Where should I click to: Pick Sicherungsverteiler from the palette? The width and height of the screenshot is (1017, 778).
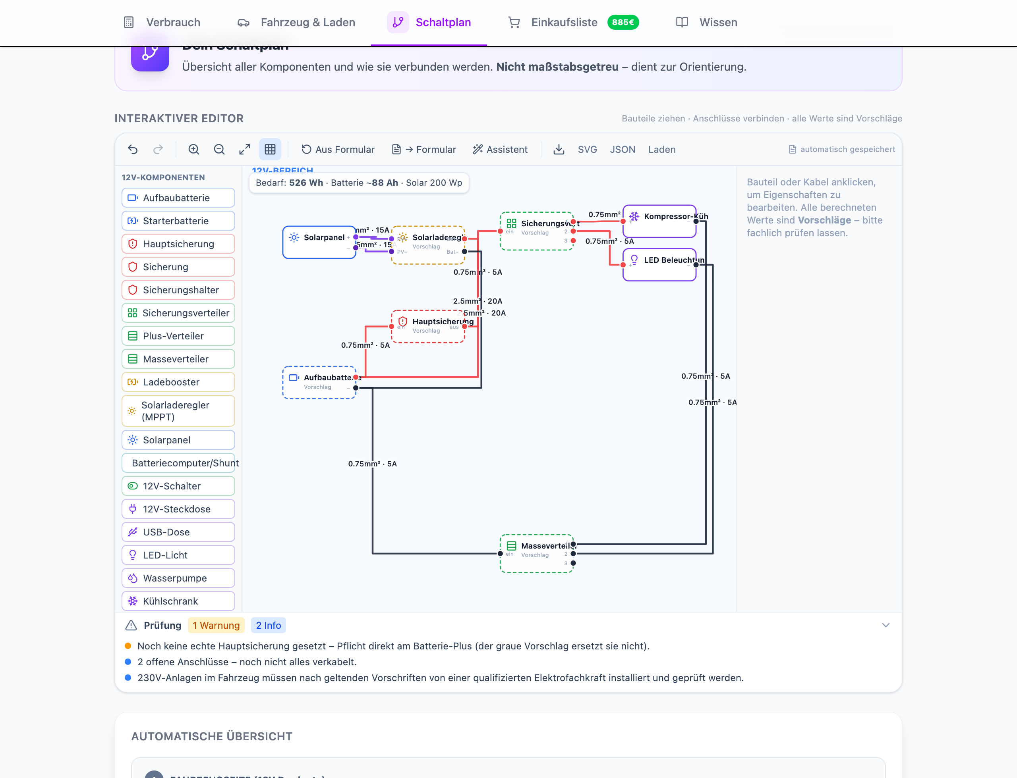pos(178,313)
